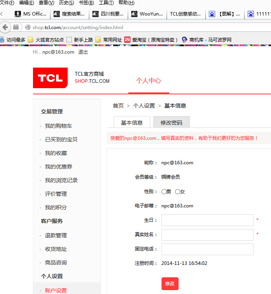Open 评价管理 in the sidebar

(x=56, y=194)
